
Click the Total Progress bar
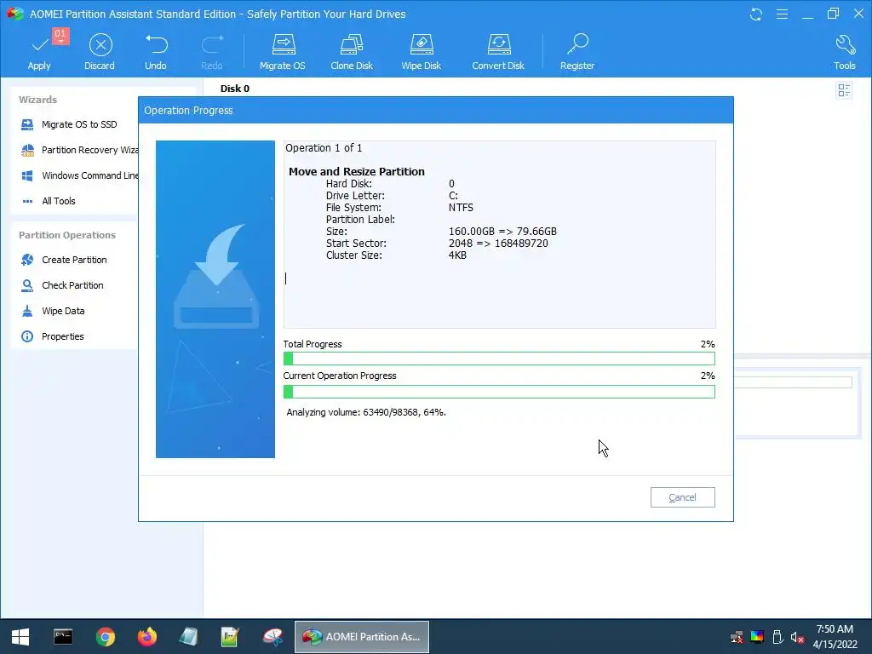(x=499, y=359)
